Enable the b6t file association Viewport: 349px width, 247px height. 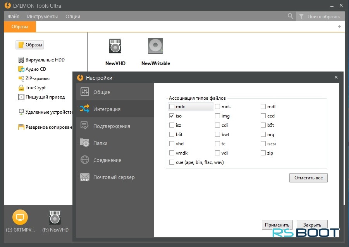(x=172, y=135)
